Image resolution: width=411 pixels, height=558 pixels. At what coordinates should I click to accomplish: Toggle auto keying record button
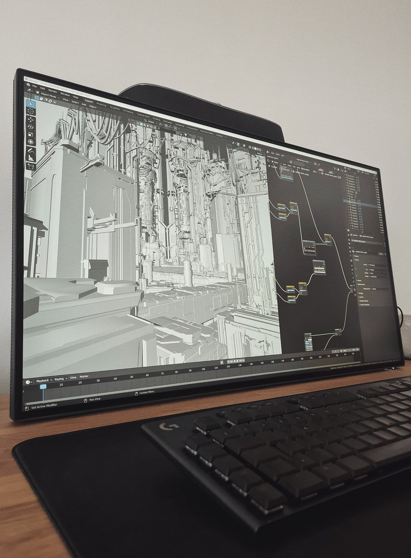click(x=222, y=362)
